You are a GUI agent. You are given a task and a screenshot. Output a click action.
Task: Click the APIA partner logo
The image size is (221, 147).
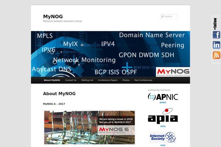163,116
